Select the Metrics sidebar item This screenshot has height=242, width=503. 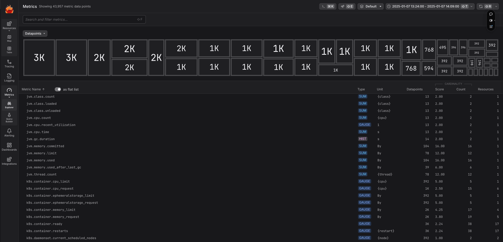click(x=9, y=92)
